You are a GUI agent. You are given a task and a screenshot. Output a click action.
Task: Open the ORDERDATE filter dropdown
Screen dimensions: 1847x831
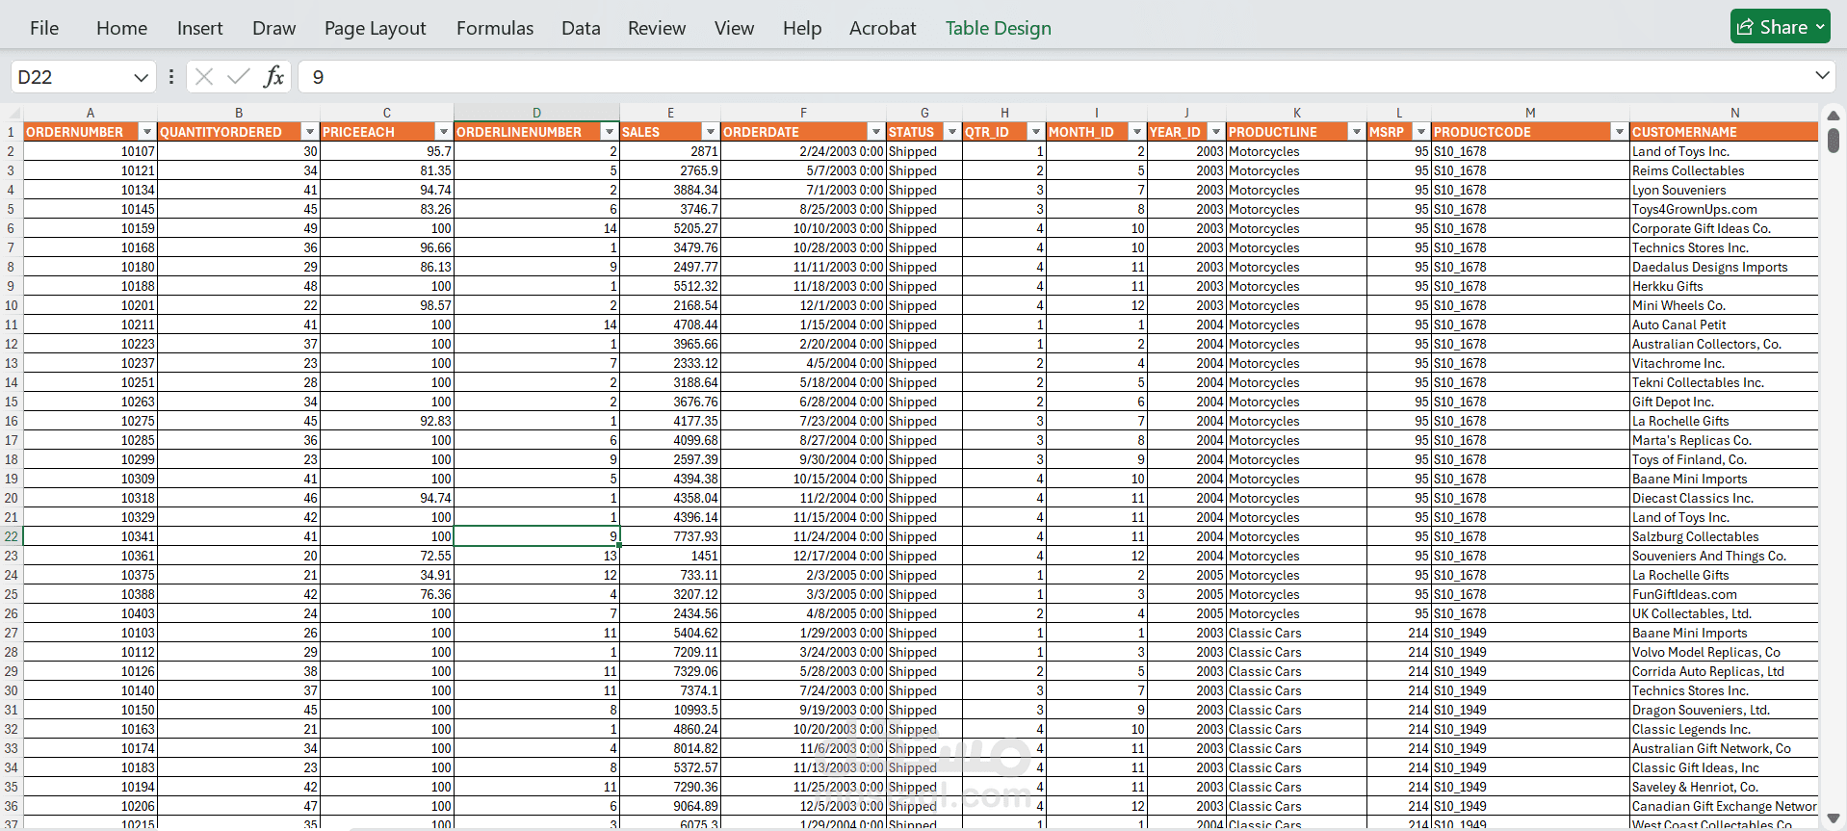[x=875, y=132]
